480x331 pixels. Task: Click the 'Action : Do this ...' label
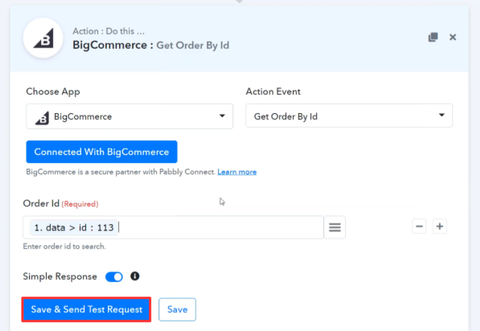click(108, 31)
